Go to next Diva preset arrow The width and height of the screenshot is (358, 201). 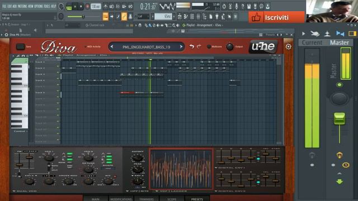point(181,47)
